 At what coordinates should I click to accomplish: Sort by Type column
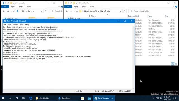click(x=150, y=16)
